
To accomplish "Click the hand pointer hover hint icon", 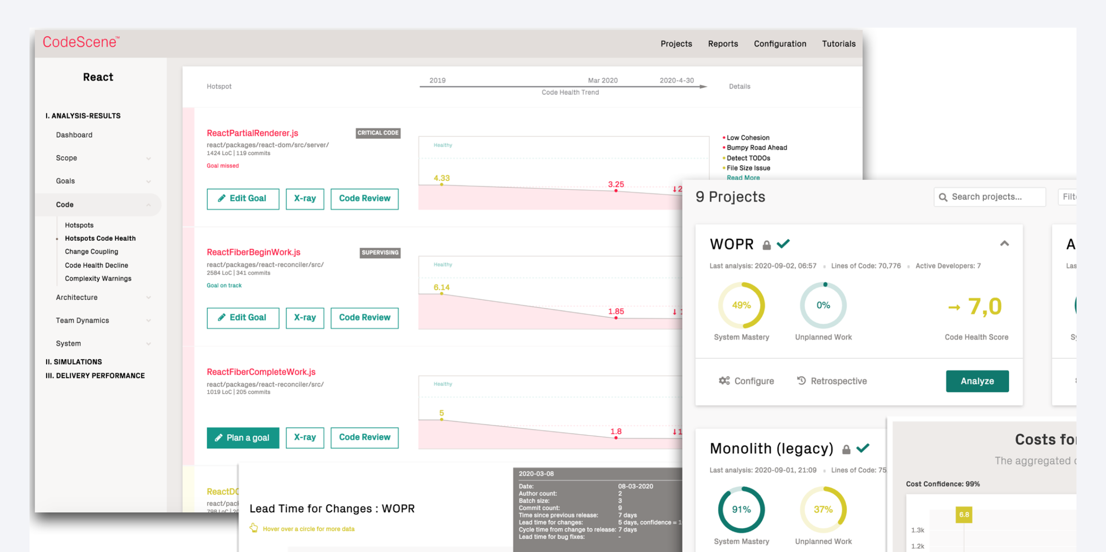I will click(254, 528).
